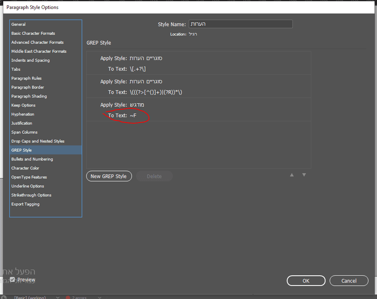Open Middle East Character Formats category
This screenshot has height=299, width=377.
click(x=46, y=51)
